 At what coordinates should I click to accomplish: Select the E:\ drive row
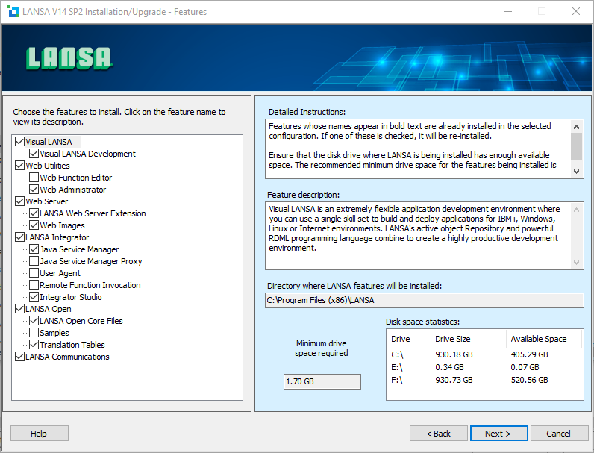(x=484, y=367)
